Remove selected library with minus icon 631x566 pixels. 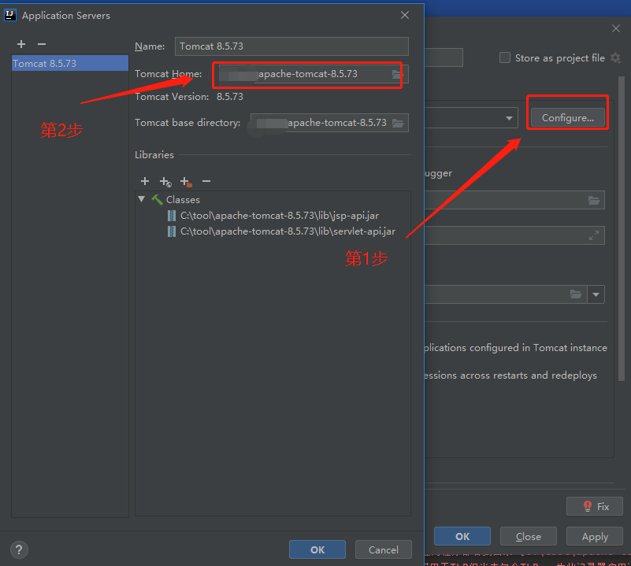206,181
